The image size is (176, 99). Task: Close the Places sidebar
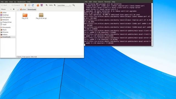14,9
